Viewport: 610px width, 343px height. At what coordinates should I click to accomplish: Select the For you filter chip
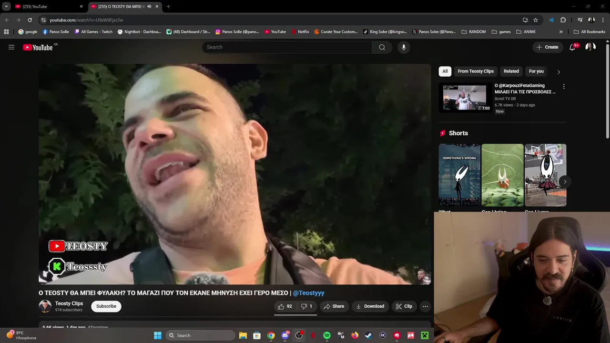(x=536, y=71)
